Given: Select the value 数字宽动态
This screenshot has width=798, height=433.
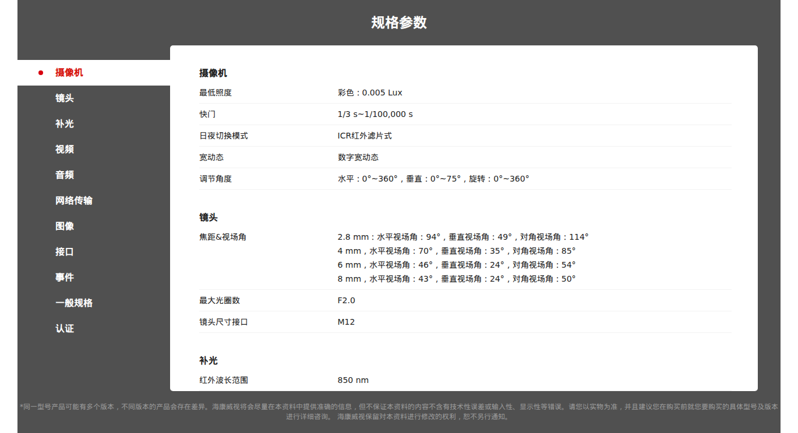Looking at the screenshot, I should pyautogui.click(x=358, y=157).
